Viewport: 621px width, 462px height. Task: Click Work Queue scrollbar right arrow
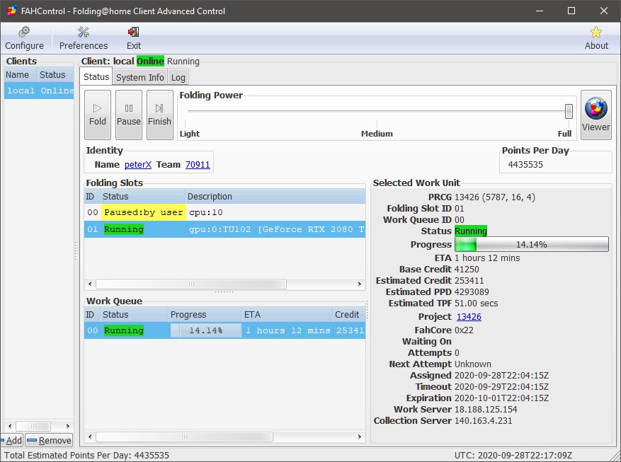point(360,437)
